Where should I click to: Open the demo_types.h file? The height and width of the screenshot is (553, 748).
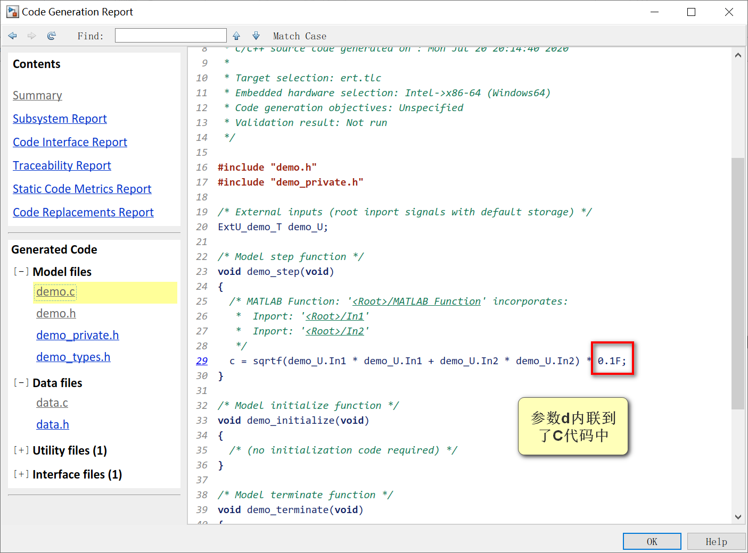(73, 357)
